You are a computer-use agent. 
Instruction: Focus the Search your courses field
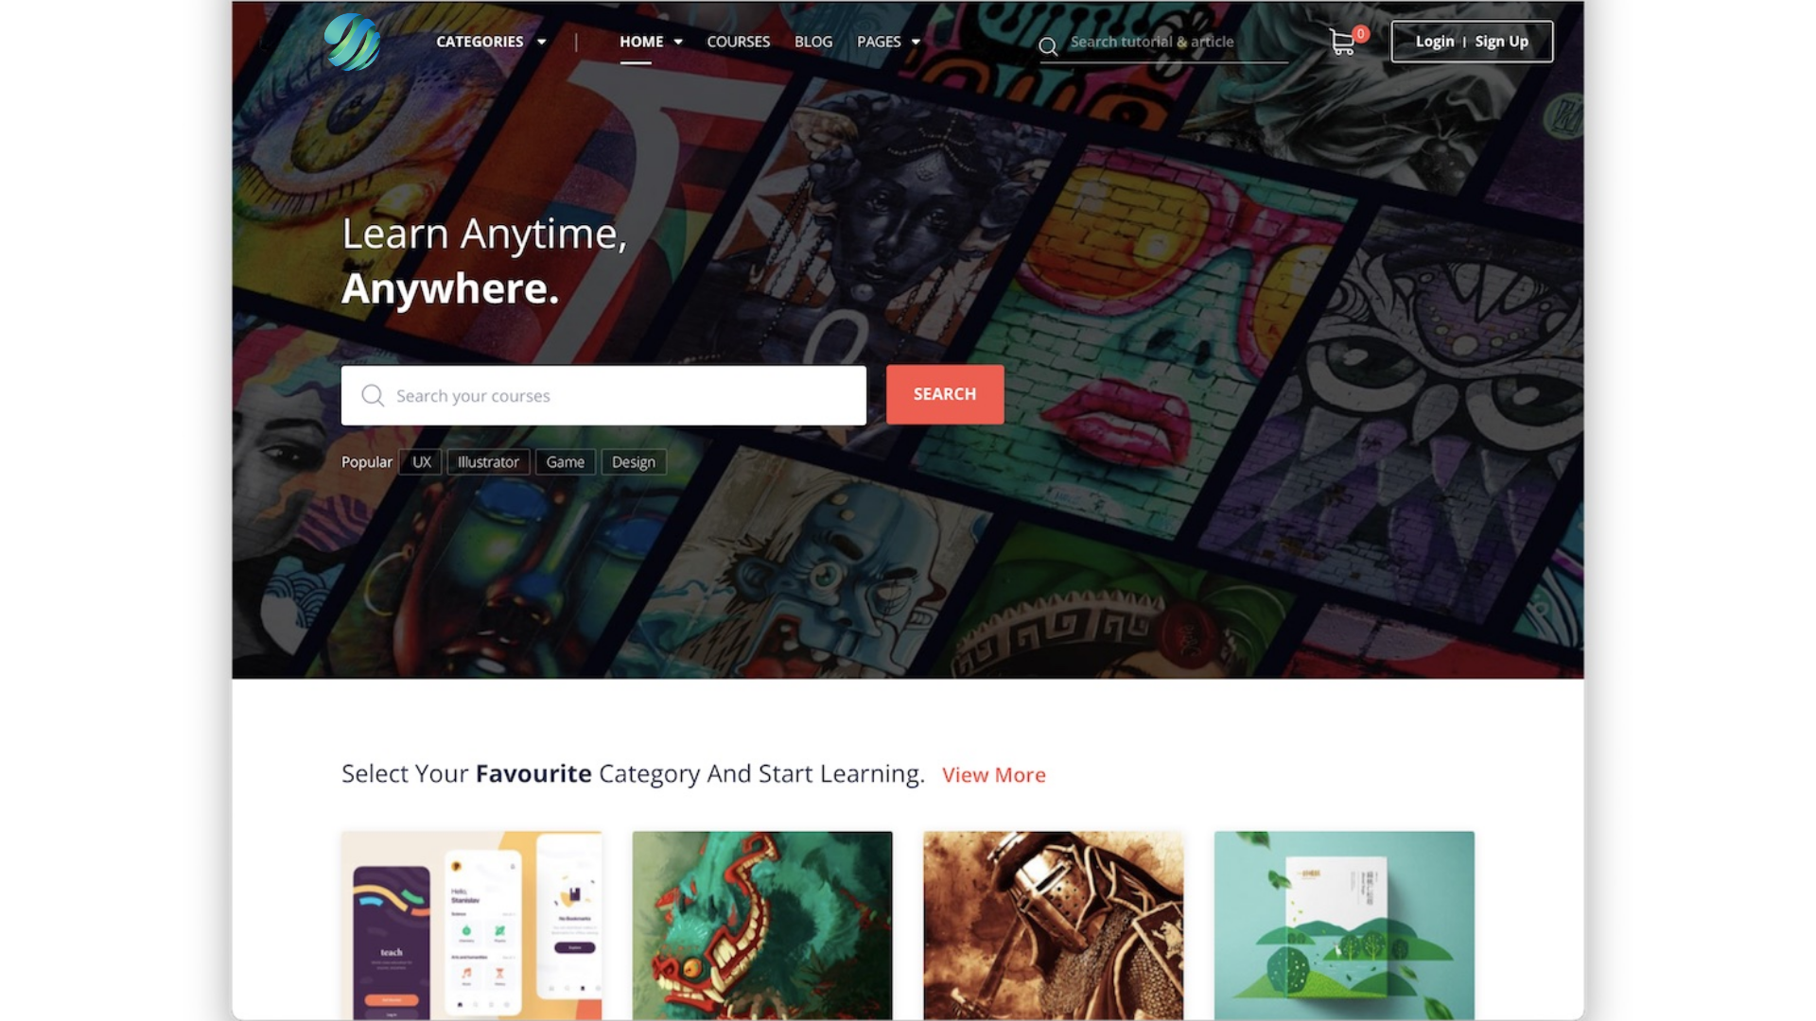pyautogui.click(x=603, y=395)
